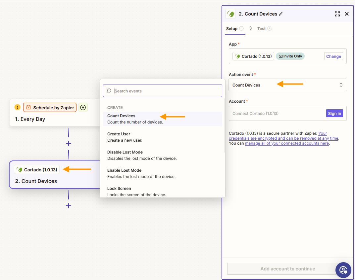Click the lightning bolt trigger icon

(x=83, y=108)
